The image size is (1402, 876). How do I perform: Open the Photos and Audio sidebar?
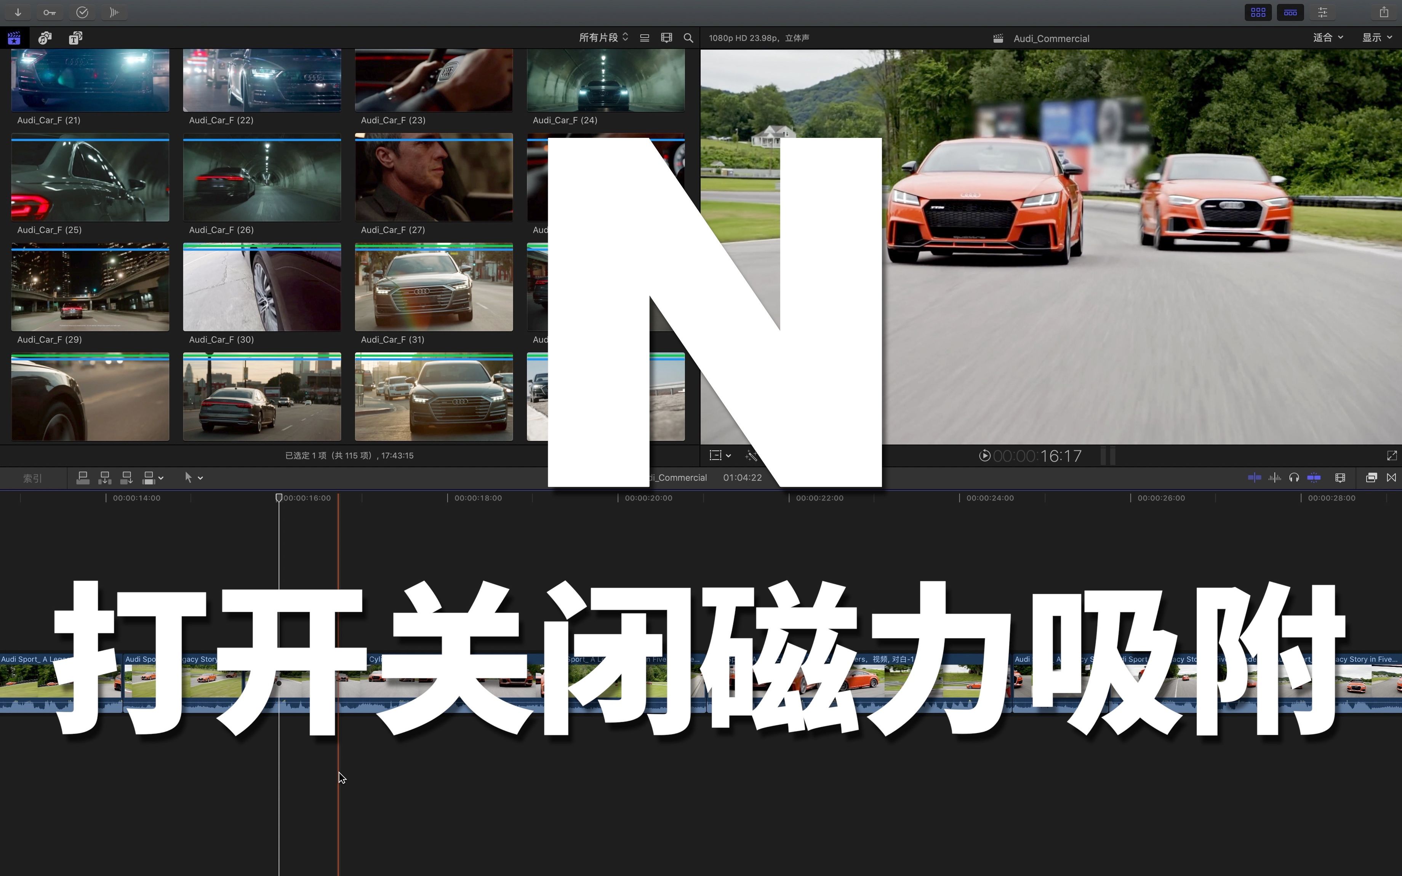45,38
